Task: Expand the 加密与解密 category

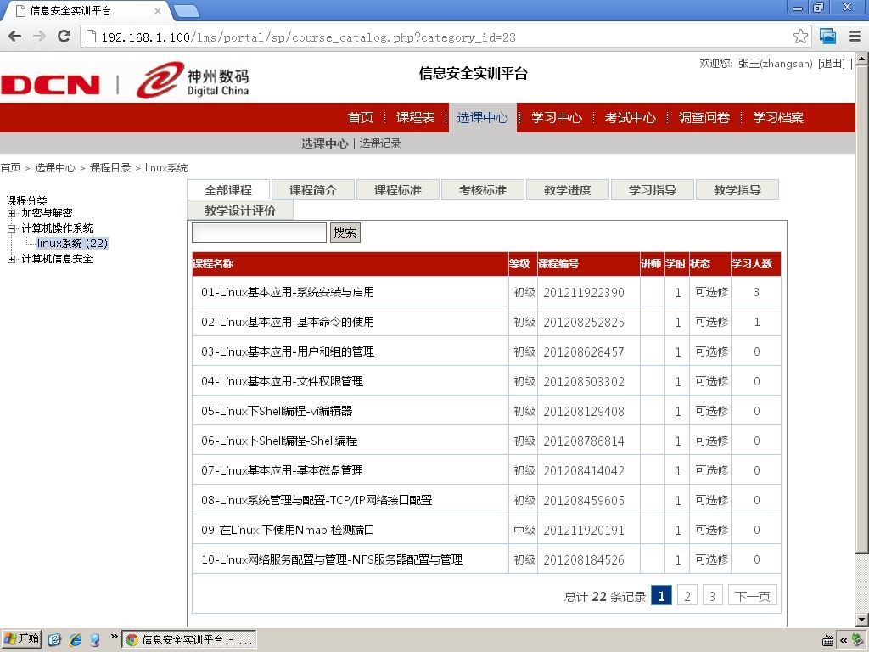Action: click(11, 213)
